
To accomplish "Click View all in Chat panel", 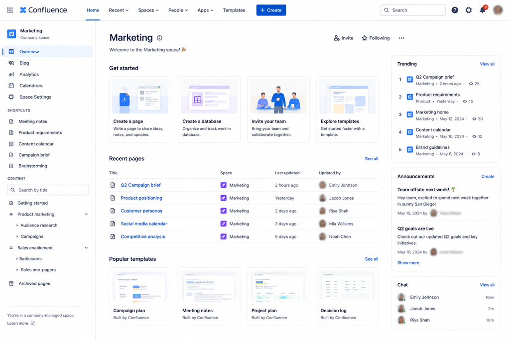I will (x=487, y=285).
